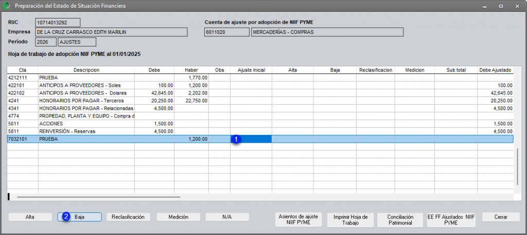Select row for account 4212111
The height and width of the screenshot is (235, 527).
pyautogui.click(x=260, y=77)
